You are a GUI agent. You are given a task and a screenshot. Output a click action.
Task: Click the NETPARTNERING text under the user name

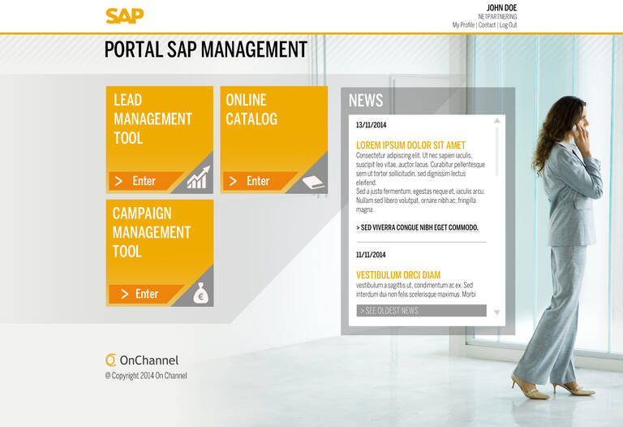pyautogui.click(x=497, y=17)
